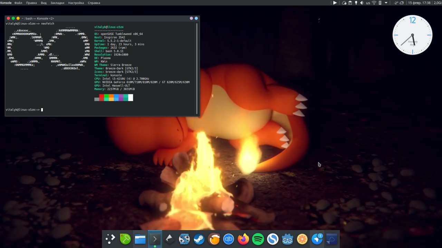Click the white block in neofetch palette
The height and width of the screenshot is (248, 442).
131,97
